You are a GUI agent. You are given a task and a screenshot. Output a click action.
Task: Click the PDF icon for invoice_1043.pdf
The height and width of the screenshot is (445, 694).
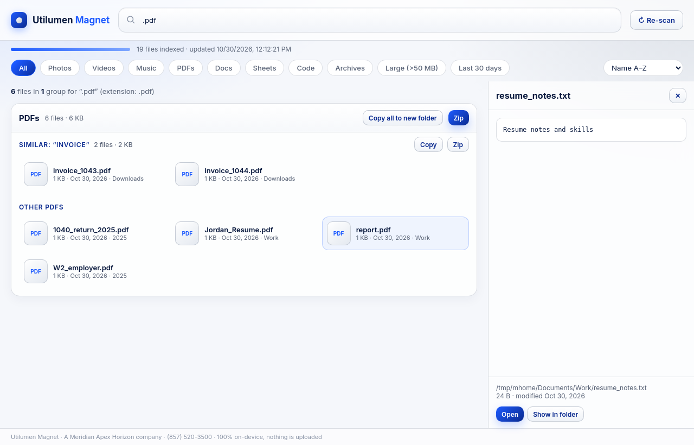click(36, 174)
